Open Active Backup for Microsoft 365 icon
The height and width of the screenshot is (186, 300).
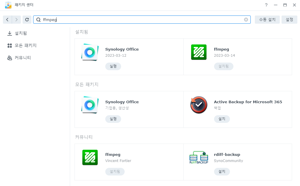199,105
